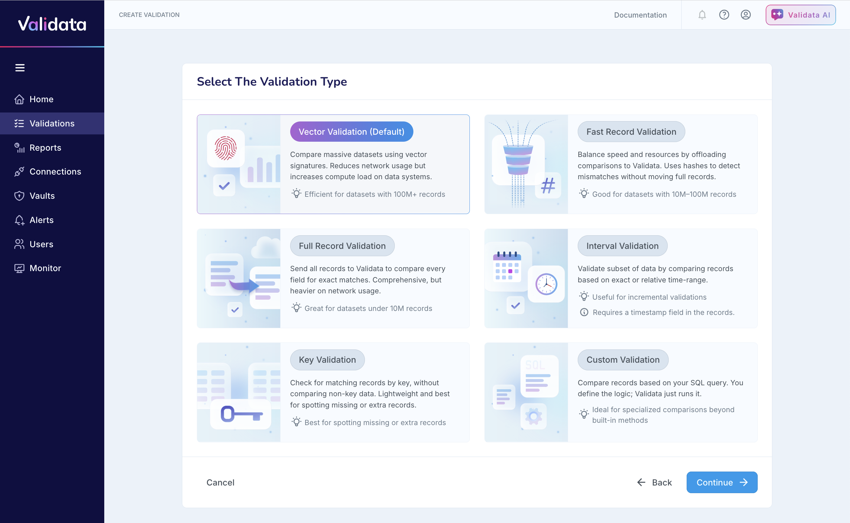Screen dimensions: 850x523
Task: Switch to the Validations section
Action: pos(52,123)
